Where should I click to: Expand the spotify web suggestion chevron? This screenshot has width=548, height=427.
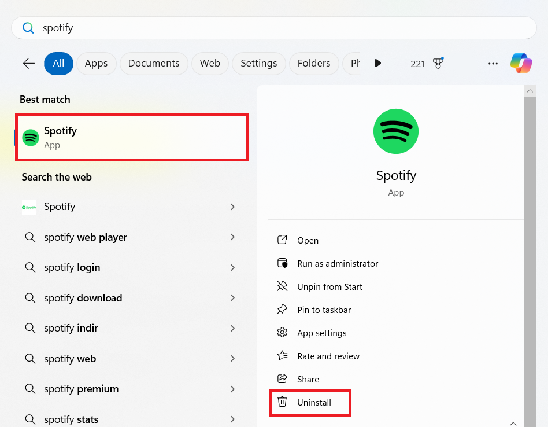pos(232,359)
